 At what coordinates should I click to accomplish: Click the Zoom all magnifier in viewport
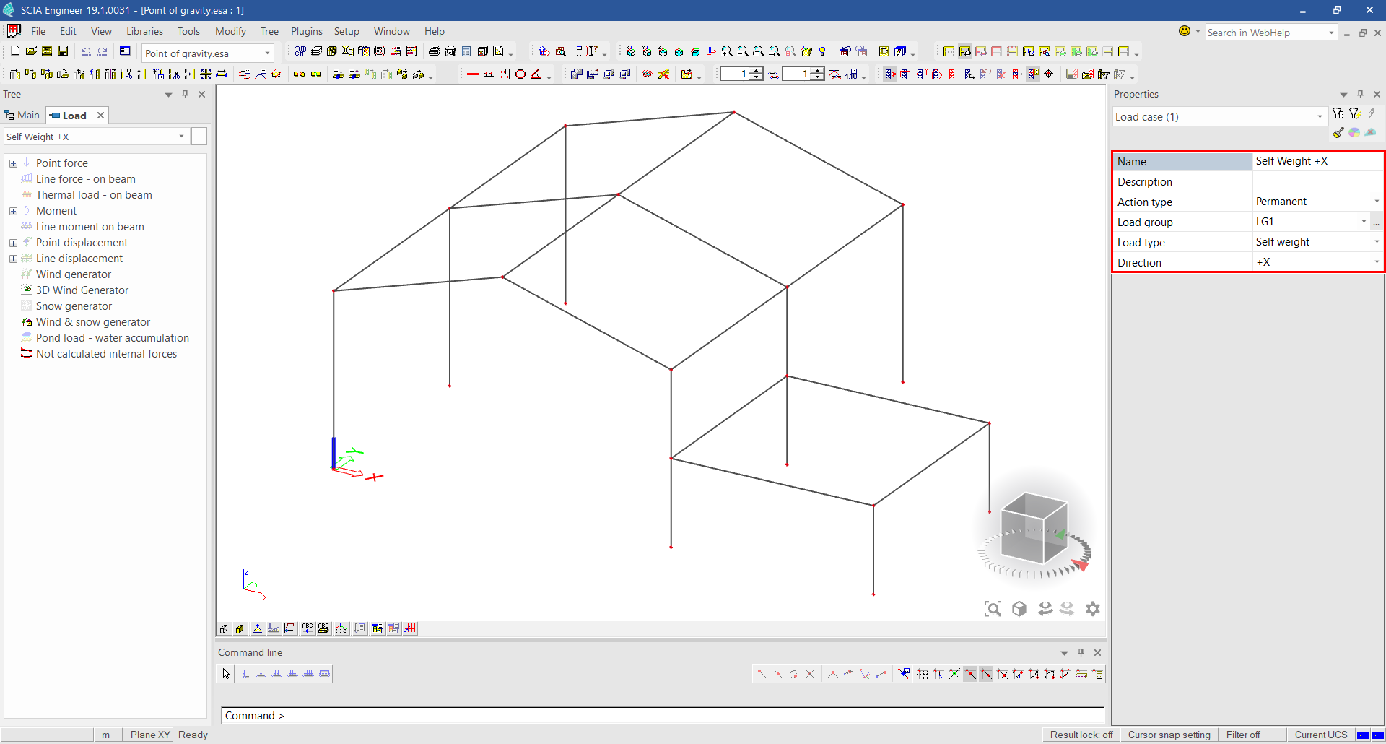pos(993,609)
